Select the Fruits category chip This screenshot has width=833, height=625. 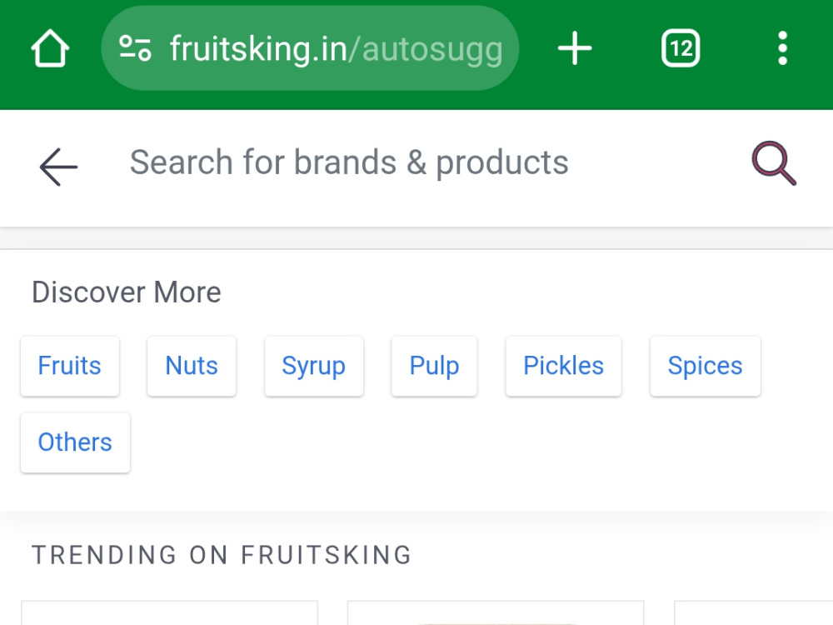click(70, 366)
